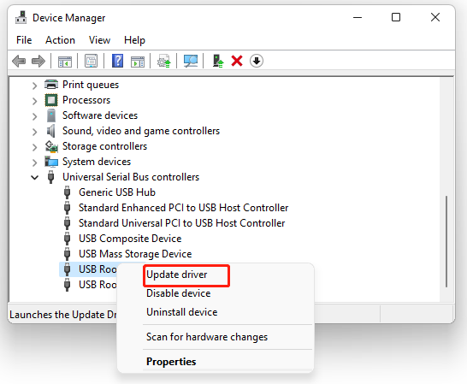Image resolution: width=467 pixels, height=384 pixels.
Task: Click the Processors chip icon
Action: click(x=51, y=100)
